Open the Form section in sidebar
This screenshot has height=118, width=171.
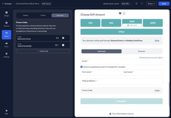click(x=7, y=45)
